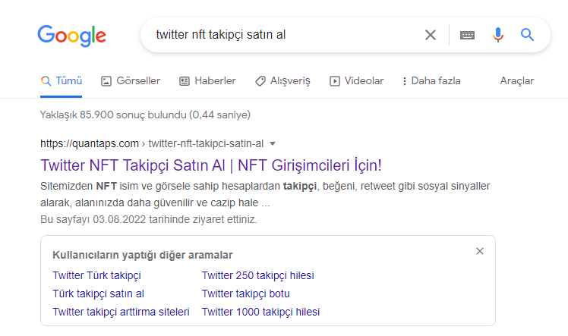Expand the dropdown arrow next to quantaps URL
The height and width of the screenshot is (336, 568).
273,143
